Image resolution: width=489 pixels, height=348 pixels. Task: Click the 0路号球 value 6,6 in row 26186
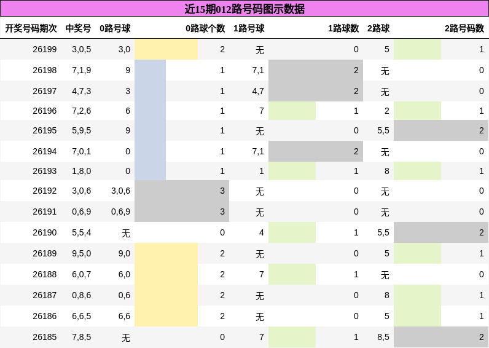click(124, 316)
